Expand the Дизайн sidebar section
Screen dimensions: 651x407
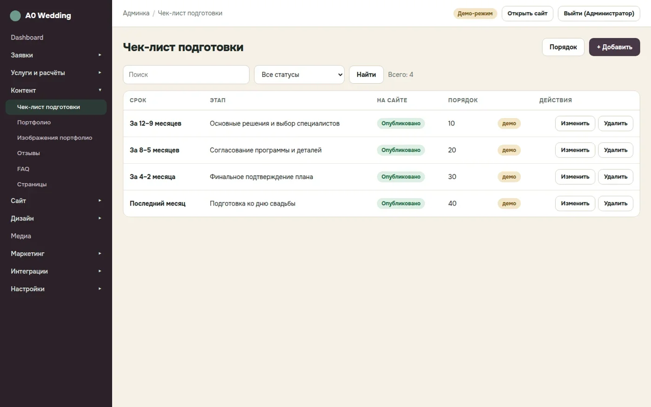click(x=56, y=218)
